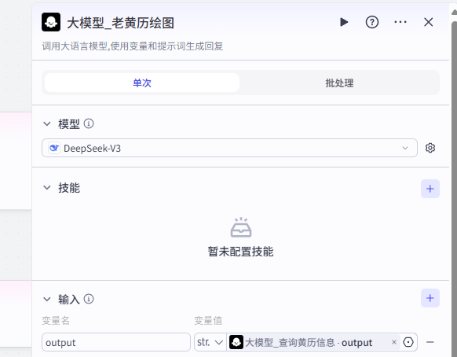Remove the output input row with minus
The height and width of the screenshot is (357, 457).
coord(430,342)
